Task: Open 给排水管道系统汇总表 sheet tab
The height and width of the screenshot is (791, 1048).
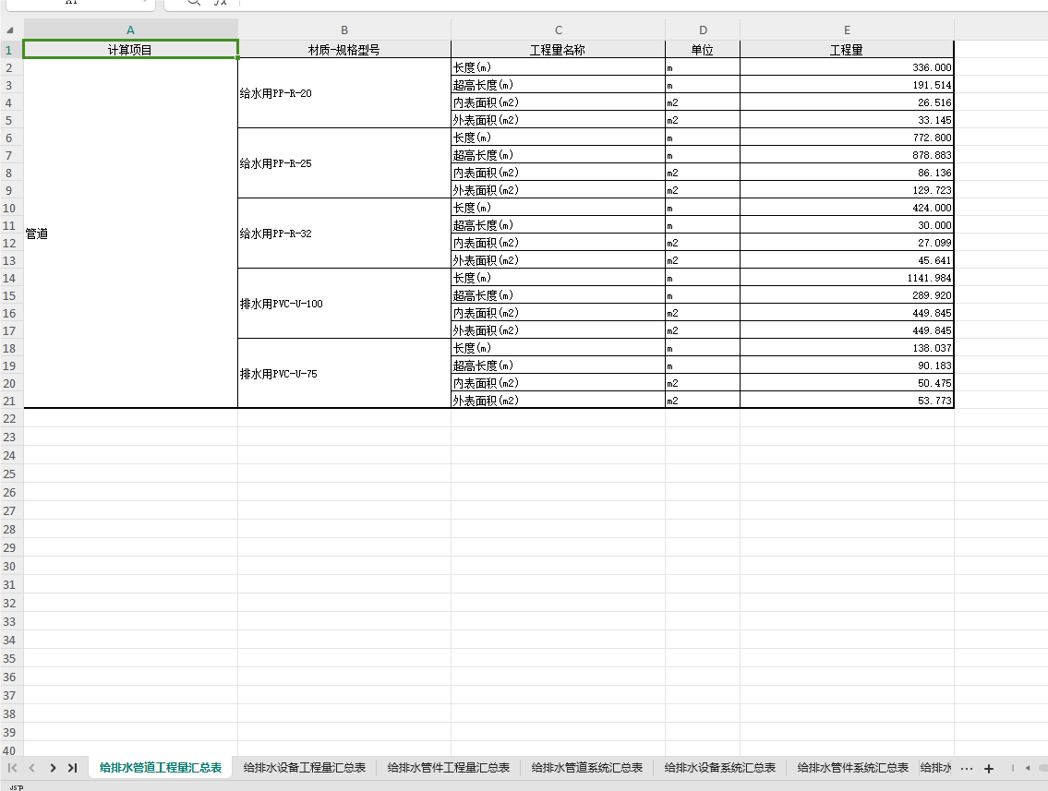Action: pos(587,768)
